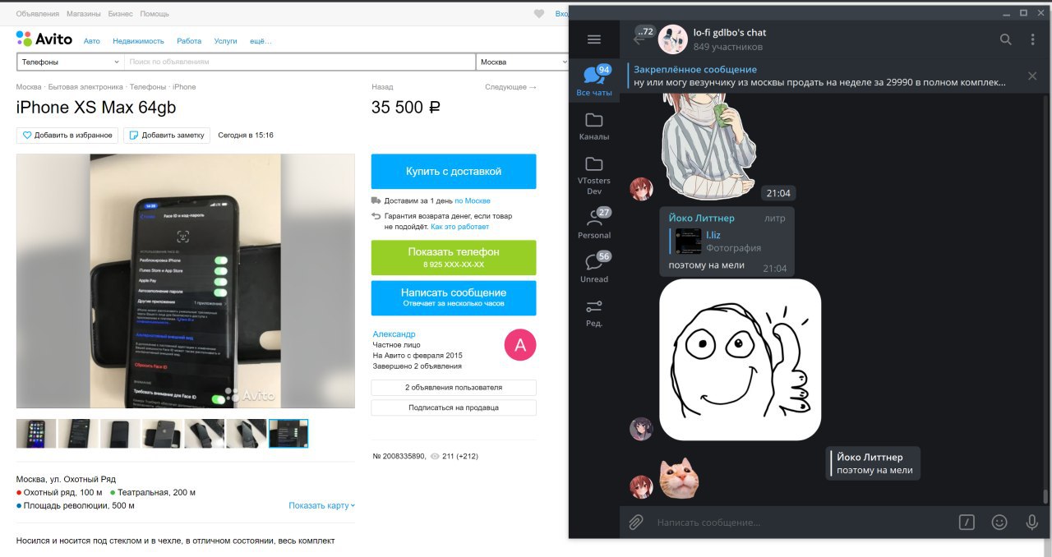Start voice message with microphone icon
The height and width of the screenshot is (557, 1052).
click(x=1032, y=522)
